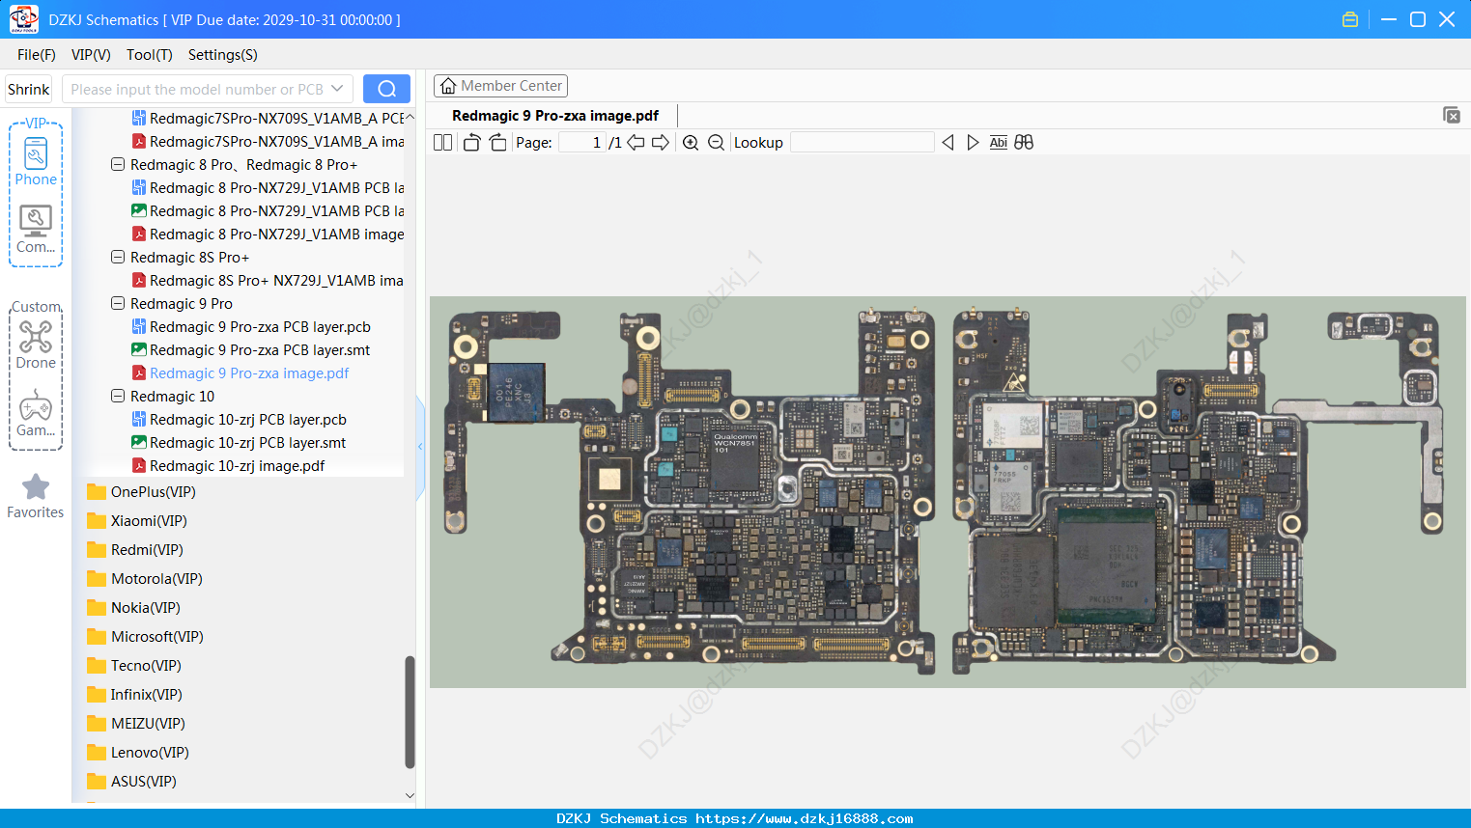Screen dimensions: 1471x828
Task: Collapse the Redmagic 8S Pro+ node
Action: pyautogui.click(x=118, y=258)
